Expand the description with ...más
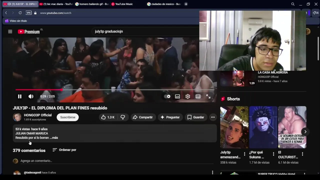 (54, 138)
